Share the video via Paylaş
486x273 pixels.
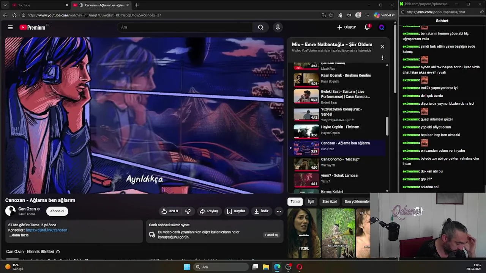point(209,211)
